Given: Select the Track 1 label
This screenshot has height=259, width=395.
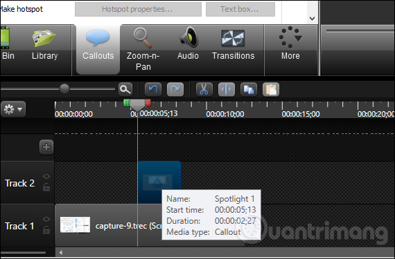Looking at the screenshot, I should 19,226.
